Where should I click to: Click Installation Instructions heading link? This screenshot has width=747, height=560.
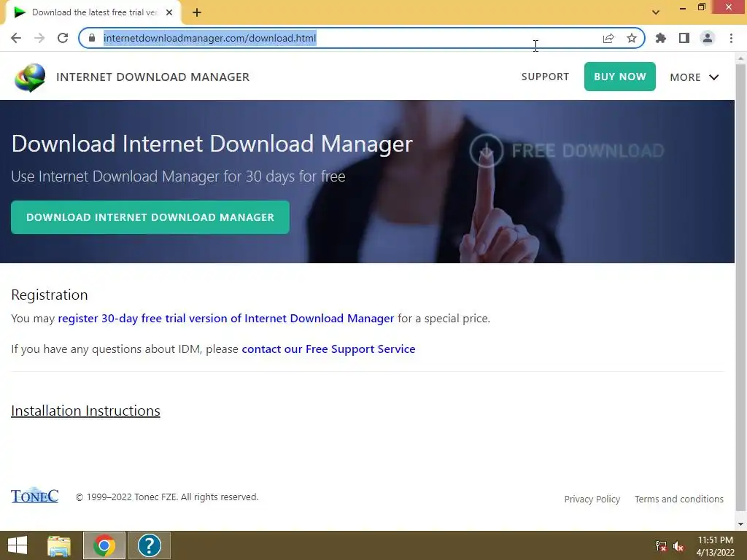coord(86,411)
